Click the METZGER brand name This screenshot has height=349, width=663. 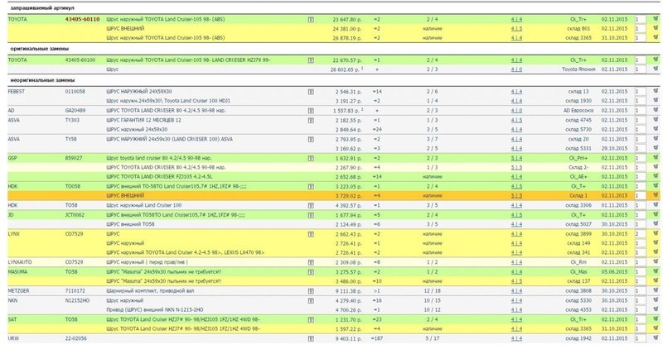click(18, 291)
